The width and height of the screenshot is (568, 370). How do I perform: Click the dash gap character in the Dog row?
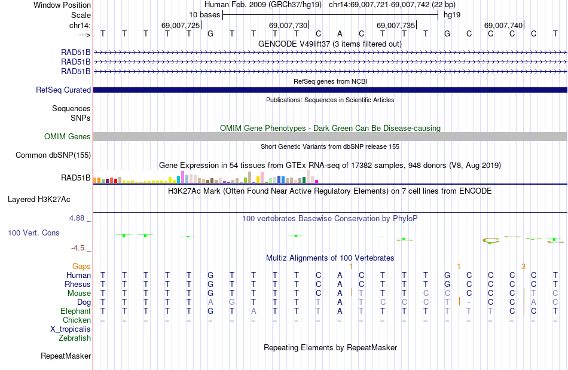(x=469, y=302)
